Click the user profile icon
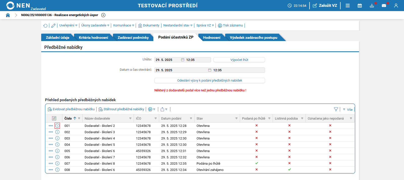The height and width of the screenshot is (180, 404). click(x=396, y=6)
